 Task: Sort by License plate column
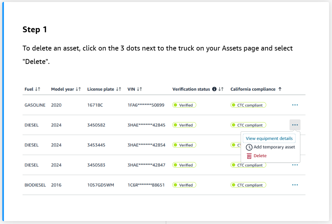119,89
